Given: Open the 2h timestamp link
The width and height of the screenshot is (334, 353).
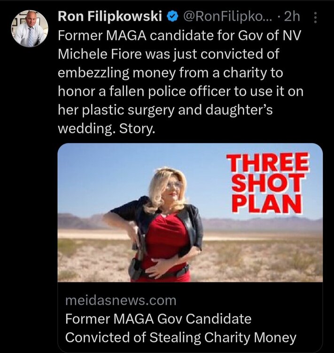Looking at the screenshot, I should click(x=292, y=16).
